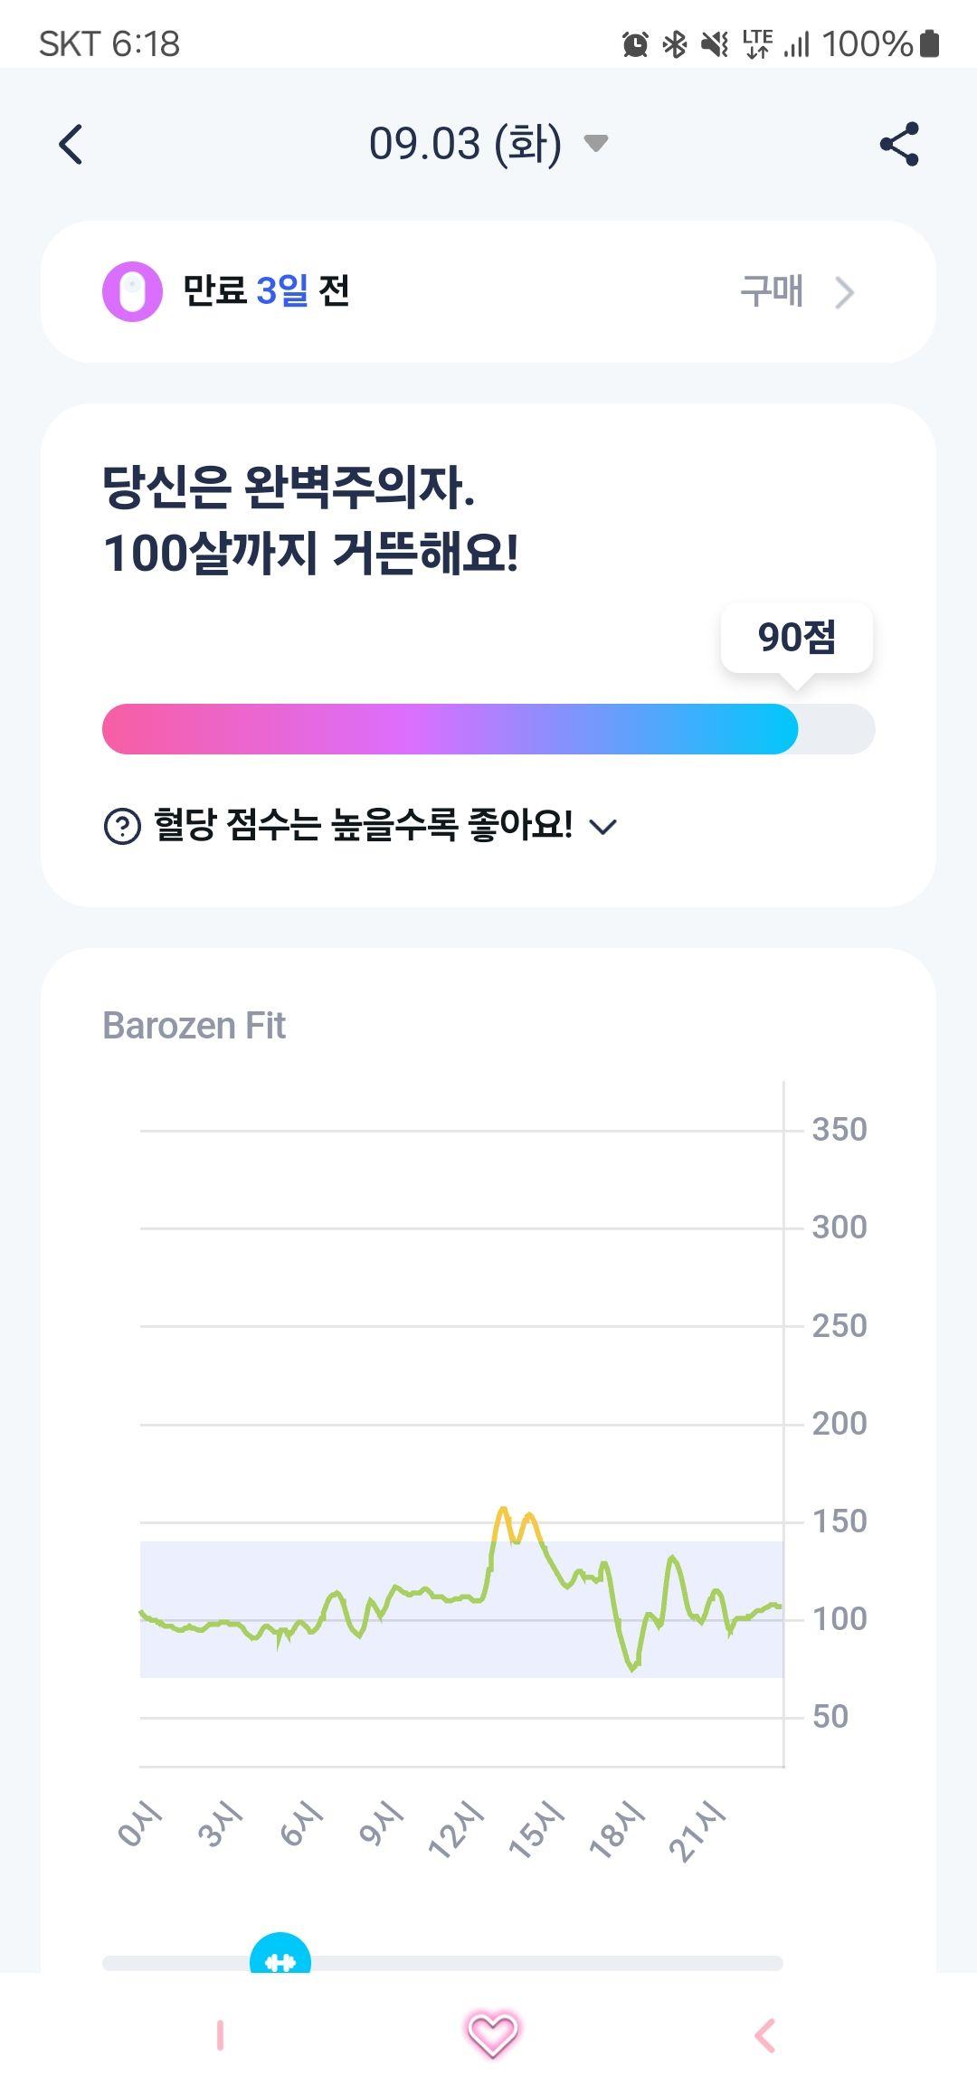This screenshot has height=2095, width=977.
Task: Tap the pink back navigation arrow
Action: pos(765,2035)
